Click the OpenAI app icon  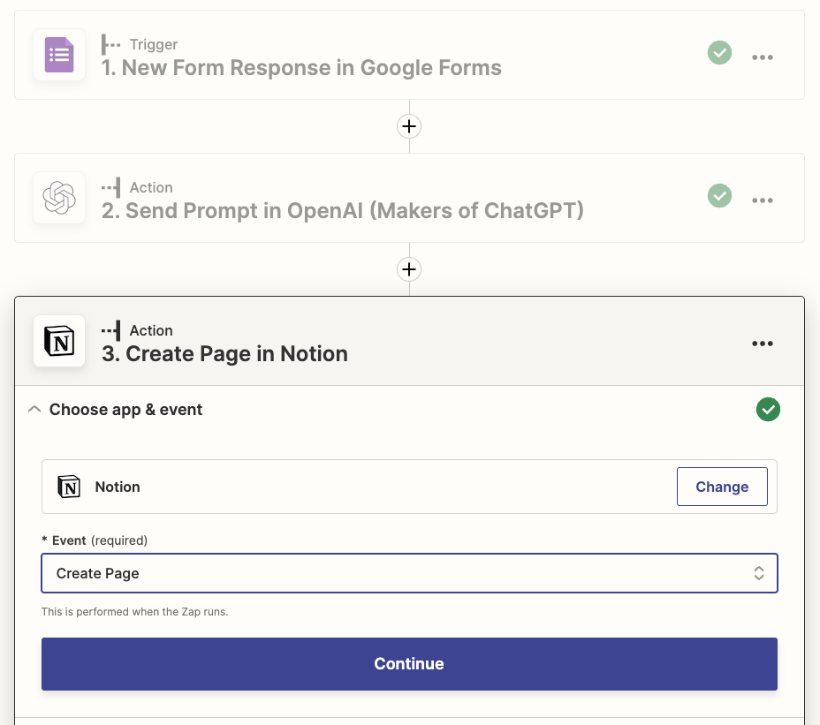[x=59, y=198]
